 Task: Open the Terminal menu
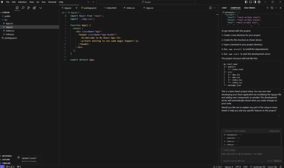click(x=52, y=2)
